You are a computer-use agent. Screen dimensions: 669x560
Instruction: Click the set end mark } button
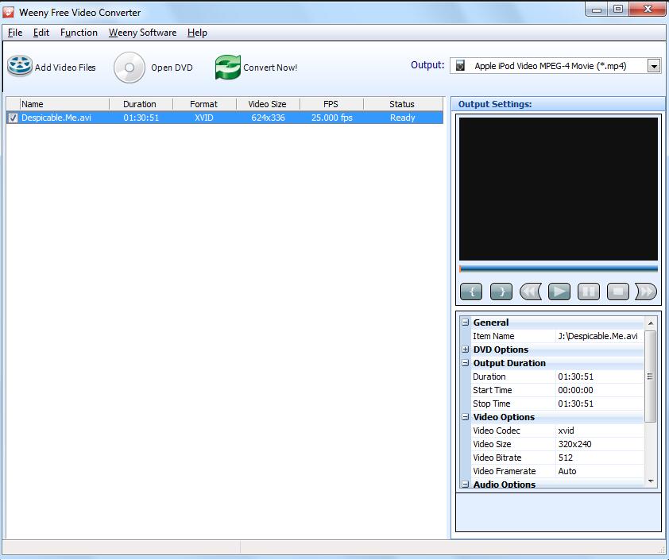[x=501, y=292]
